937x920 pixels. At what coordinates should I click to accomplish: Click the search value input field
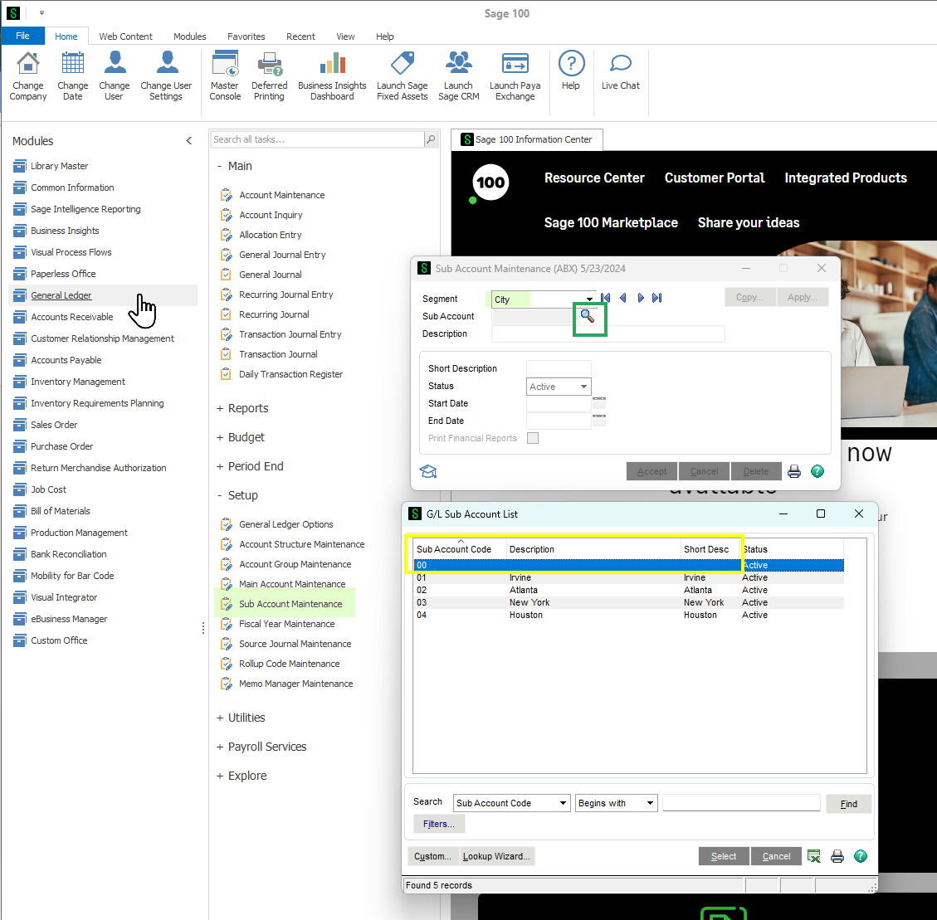pyautogui.click(x=741, y=803)
